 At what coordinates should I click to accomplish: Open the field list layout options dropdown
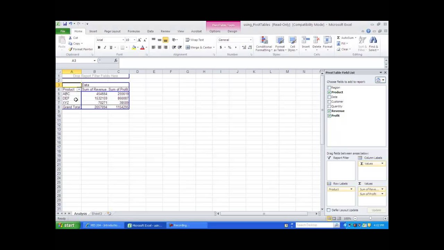pyautogui.click(x=380, y=80)
